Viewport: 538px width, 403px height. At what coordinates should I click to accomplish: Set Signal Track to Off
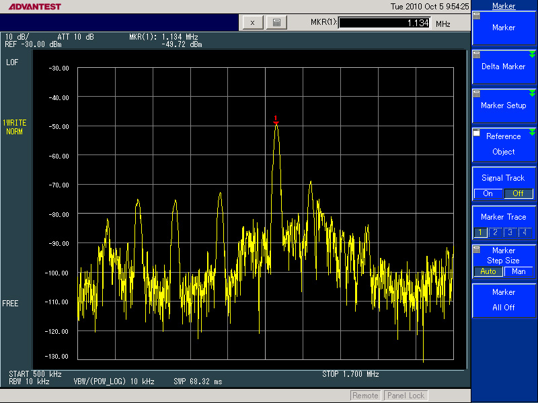point(518,193)
